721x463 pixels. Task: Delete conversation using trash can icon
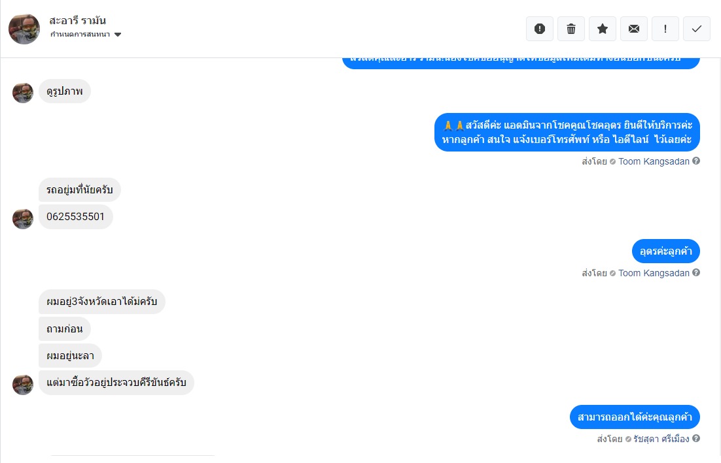571,29
